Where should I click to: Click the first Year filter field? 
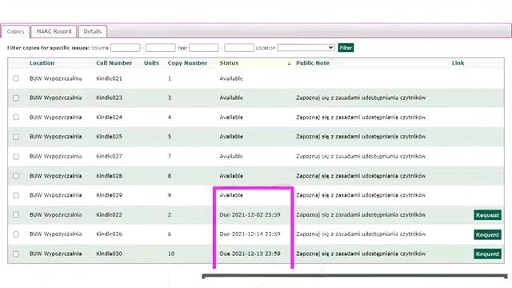click(204, 48)
